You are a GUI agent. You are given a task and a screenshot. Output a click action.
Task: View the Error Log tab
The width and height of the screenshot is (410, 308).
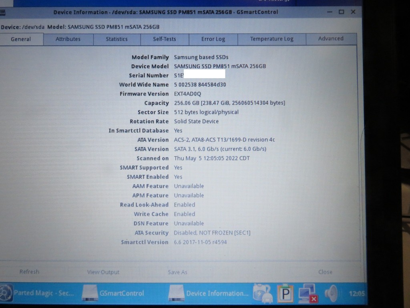pyautogui.click(x=213, y=39)
